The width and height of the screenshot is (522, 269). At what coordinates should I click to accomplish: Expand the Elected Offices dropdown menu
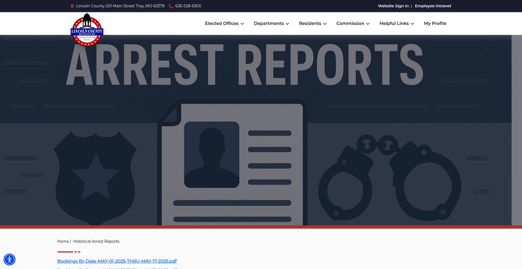pos(224,23)
